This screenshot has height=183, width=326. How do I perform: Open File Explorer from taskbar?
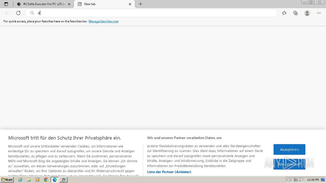tap(29, 180)
